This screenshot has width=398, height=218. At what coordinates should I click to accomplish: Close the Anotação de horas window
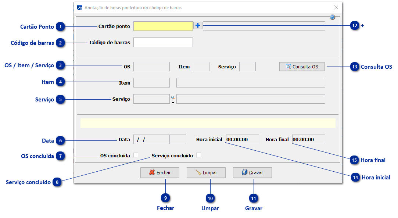[336, 8]
